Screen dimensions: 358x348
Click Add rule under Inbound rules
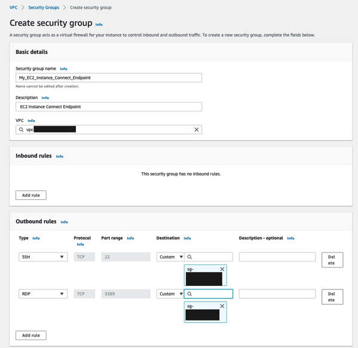click(31, 195)
